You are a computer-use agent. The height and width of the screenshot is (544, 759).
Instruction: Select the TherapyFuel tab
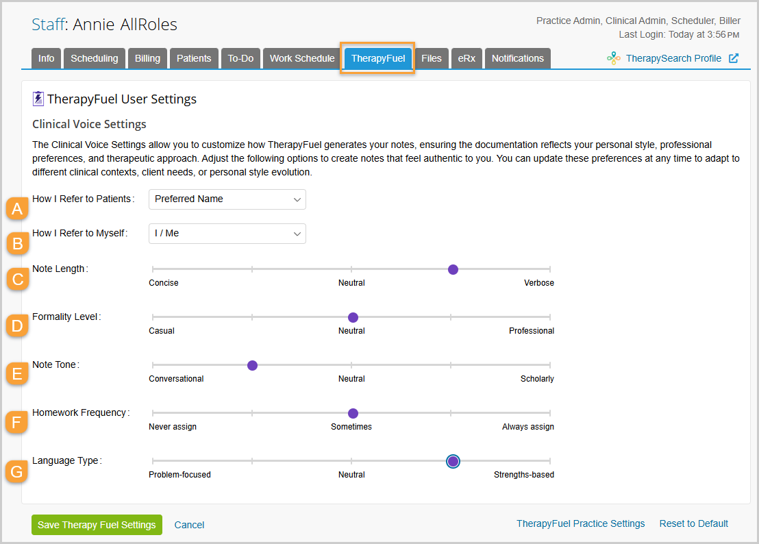coord(378,58)
